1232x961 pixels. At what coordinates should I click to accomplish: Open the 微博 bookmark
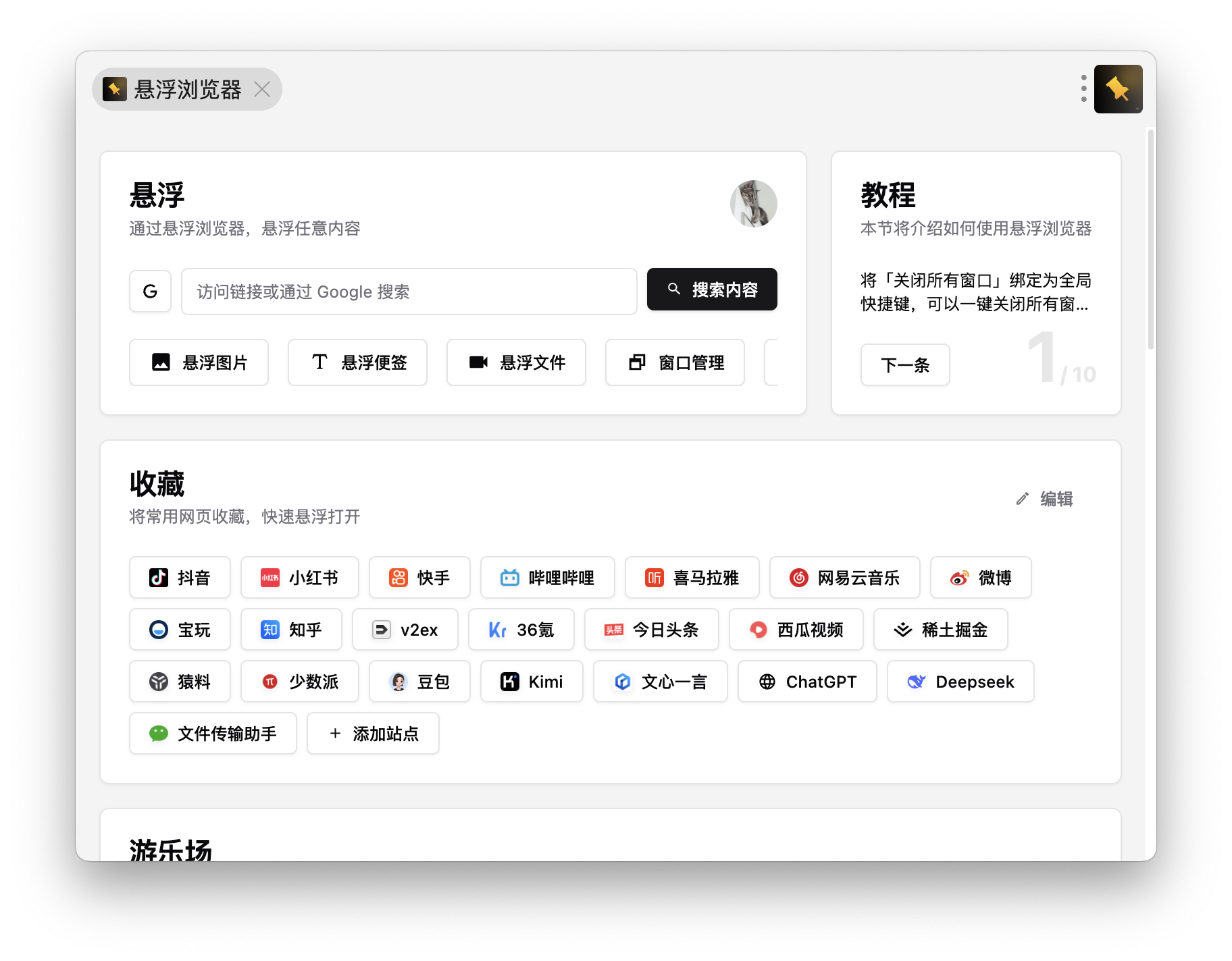[981, 578]
